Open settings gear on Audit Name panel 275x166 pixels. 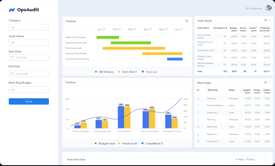click(x=266, y=20)
